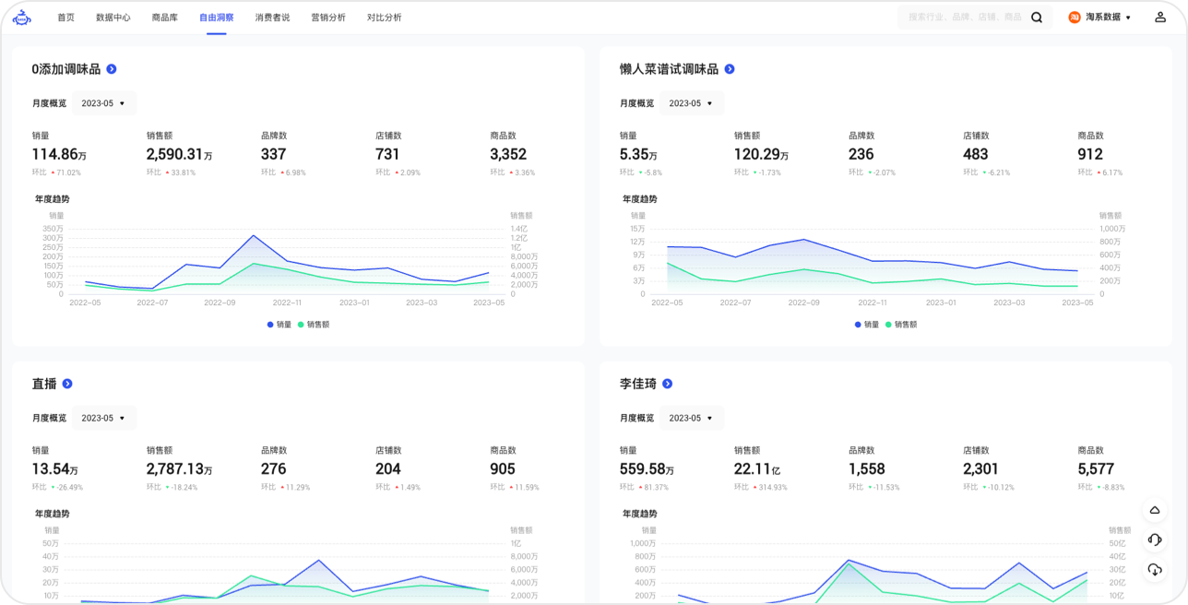Select the 自由洞察 tab
This screenshot has height=605, width=1188.
tap(217, 18)
